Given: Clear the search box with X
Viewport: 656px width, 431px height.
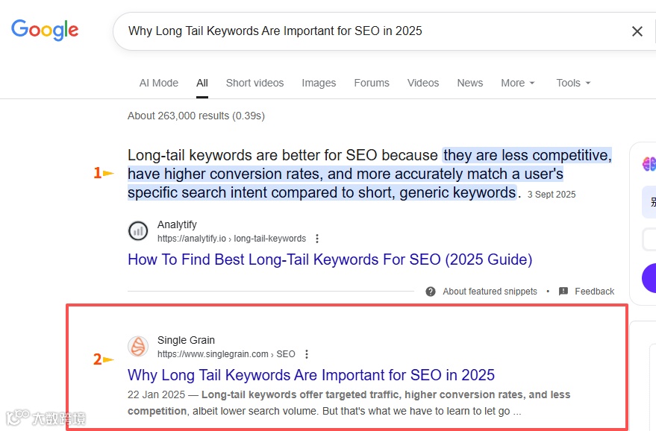Looking at the screenshot, I should 637,31.
